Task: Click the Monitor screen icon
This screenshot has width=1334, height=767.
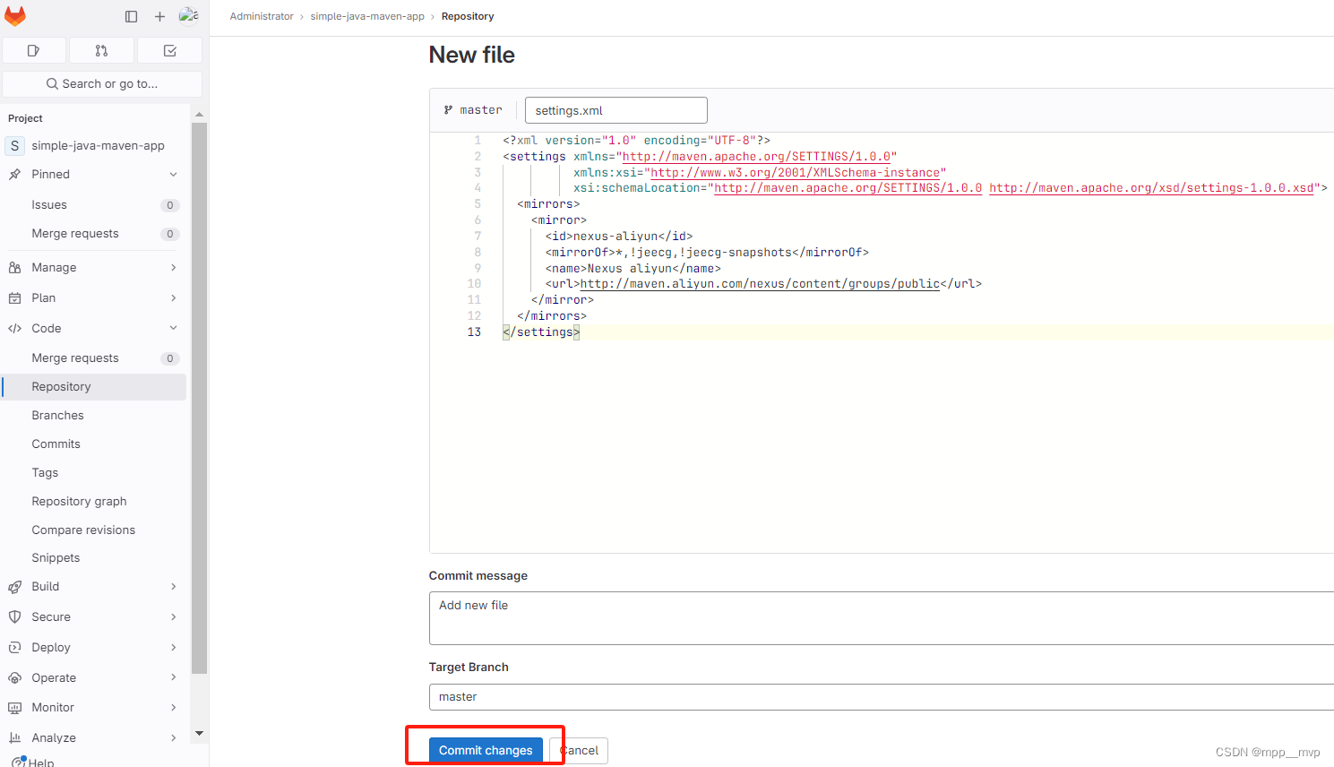Action: pos(14,708)
